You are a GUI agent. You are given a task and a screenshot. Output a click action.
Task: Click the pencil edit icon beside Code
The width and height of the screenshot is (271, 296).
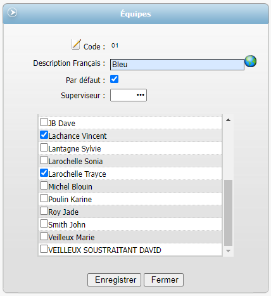(76, 44)
